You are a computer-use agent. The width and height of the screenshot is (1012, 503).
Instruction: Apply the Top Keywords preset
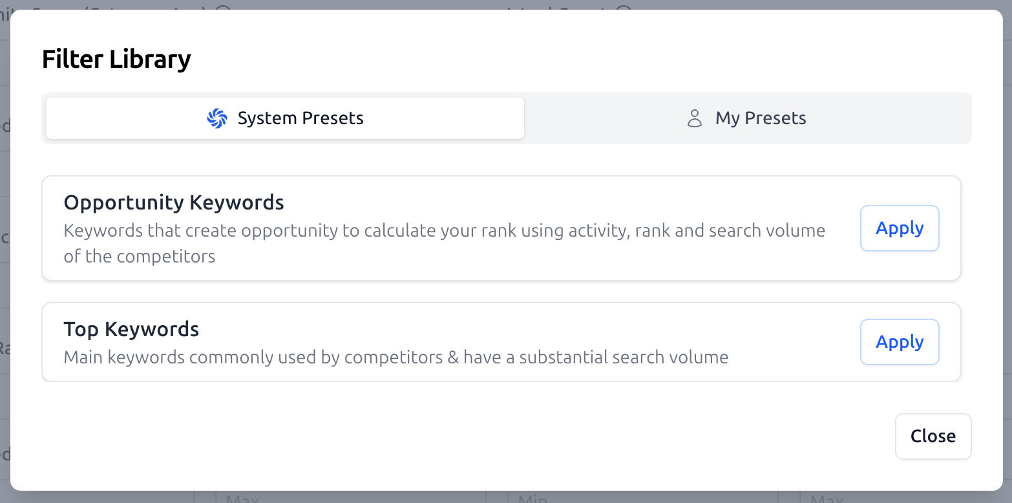(900, 341)
